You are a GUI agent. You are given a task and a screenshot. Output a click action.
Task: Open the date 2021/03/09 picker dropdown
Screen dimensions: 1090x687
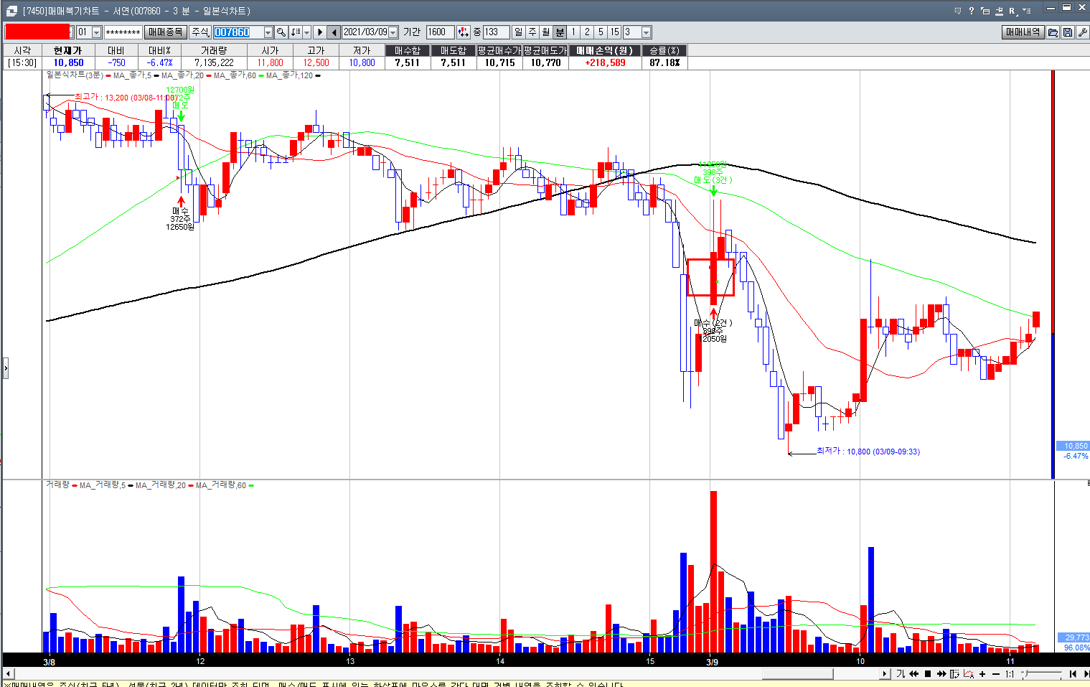pos(393,32)
